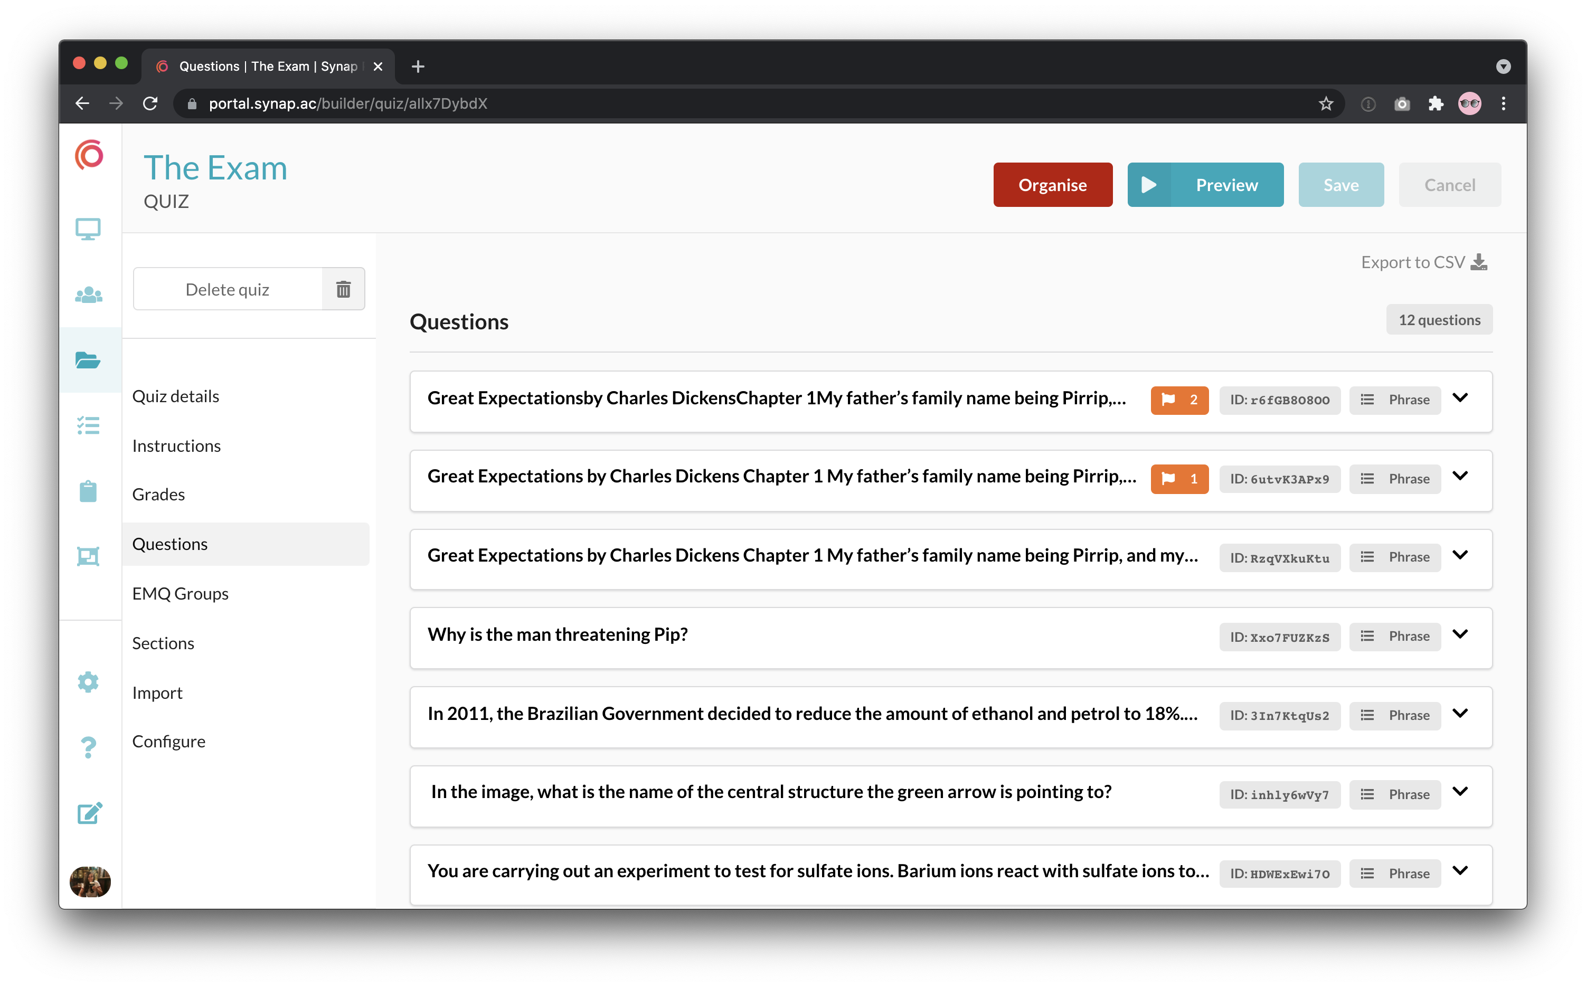Click the orange flag badge showing 2
1586x987 pixels.
coord(1179,400)
